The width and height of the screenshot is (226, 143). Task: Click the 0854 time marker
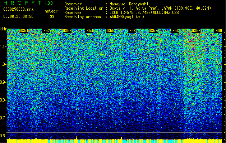[x=89, y=31]
